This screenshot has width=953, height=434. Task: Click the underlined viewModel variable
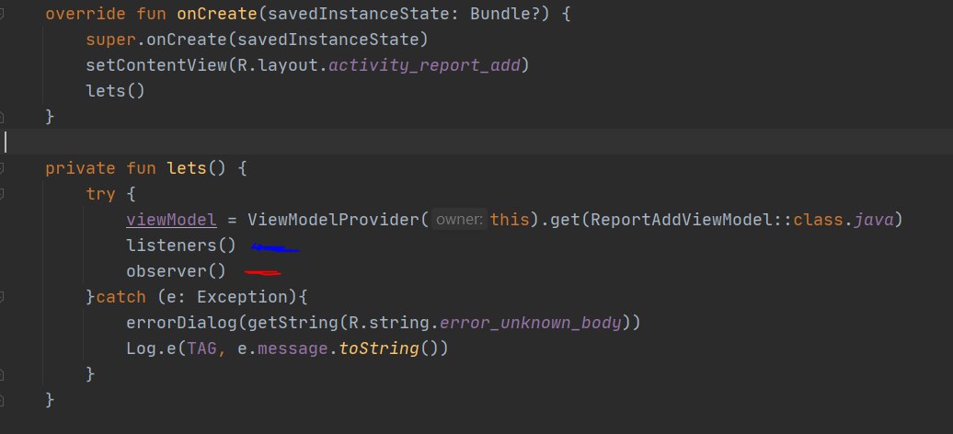[x=171, y=220]
